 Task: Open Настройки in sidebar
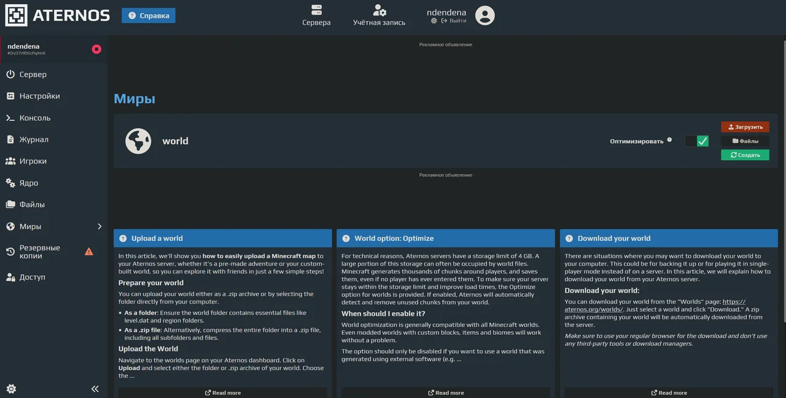(54, 96)
